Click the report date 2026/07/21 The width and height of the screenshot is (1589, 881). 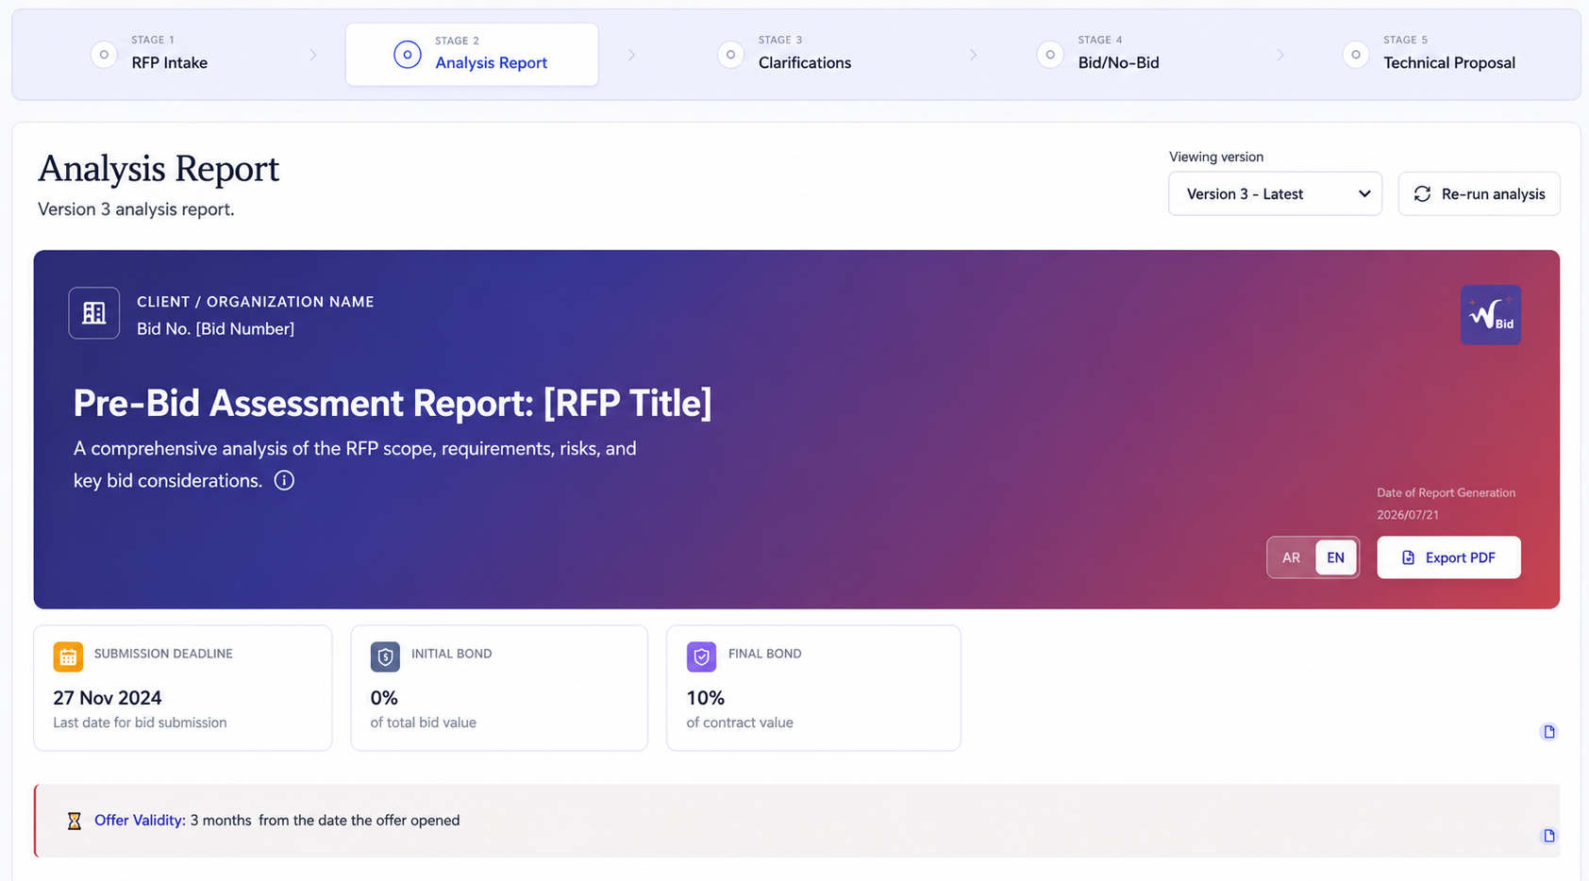pyautogui.click(x=1408, y=515)
